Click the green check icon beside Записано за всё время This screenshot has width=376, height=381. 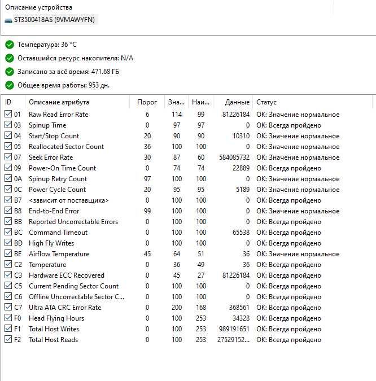[10, 72]
